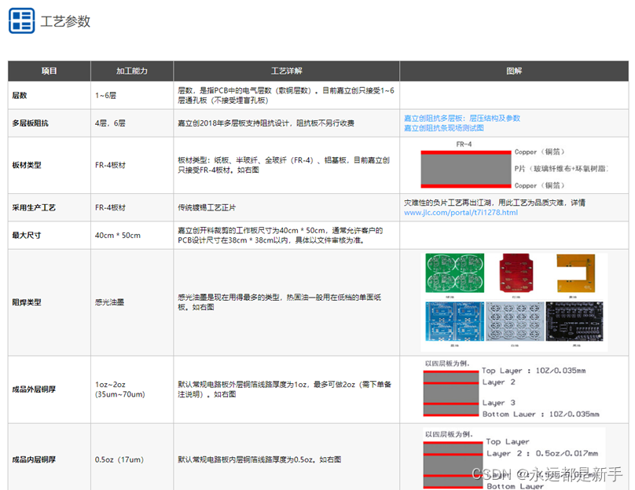Click the 项目 column header
This screenshot has height=490, width=635.
(x=49, y=71)
